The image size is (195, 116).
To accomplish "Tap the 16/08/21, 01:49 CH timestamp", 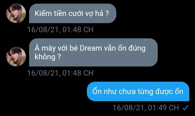I will 146,108.
